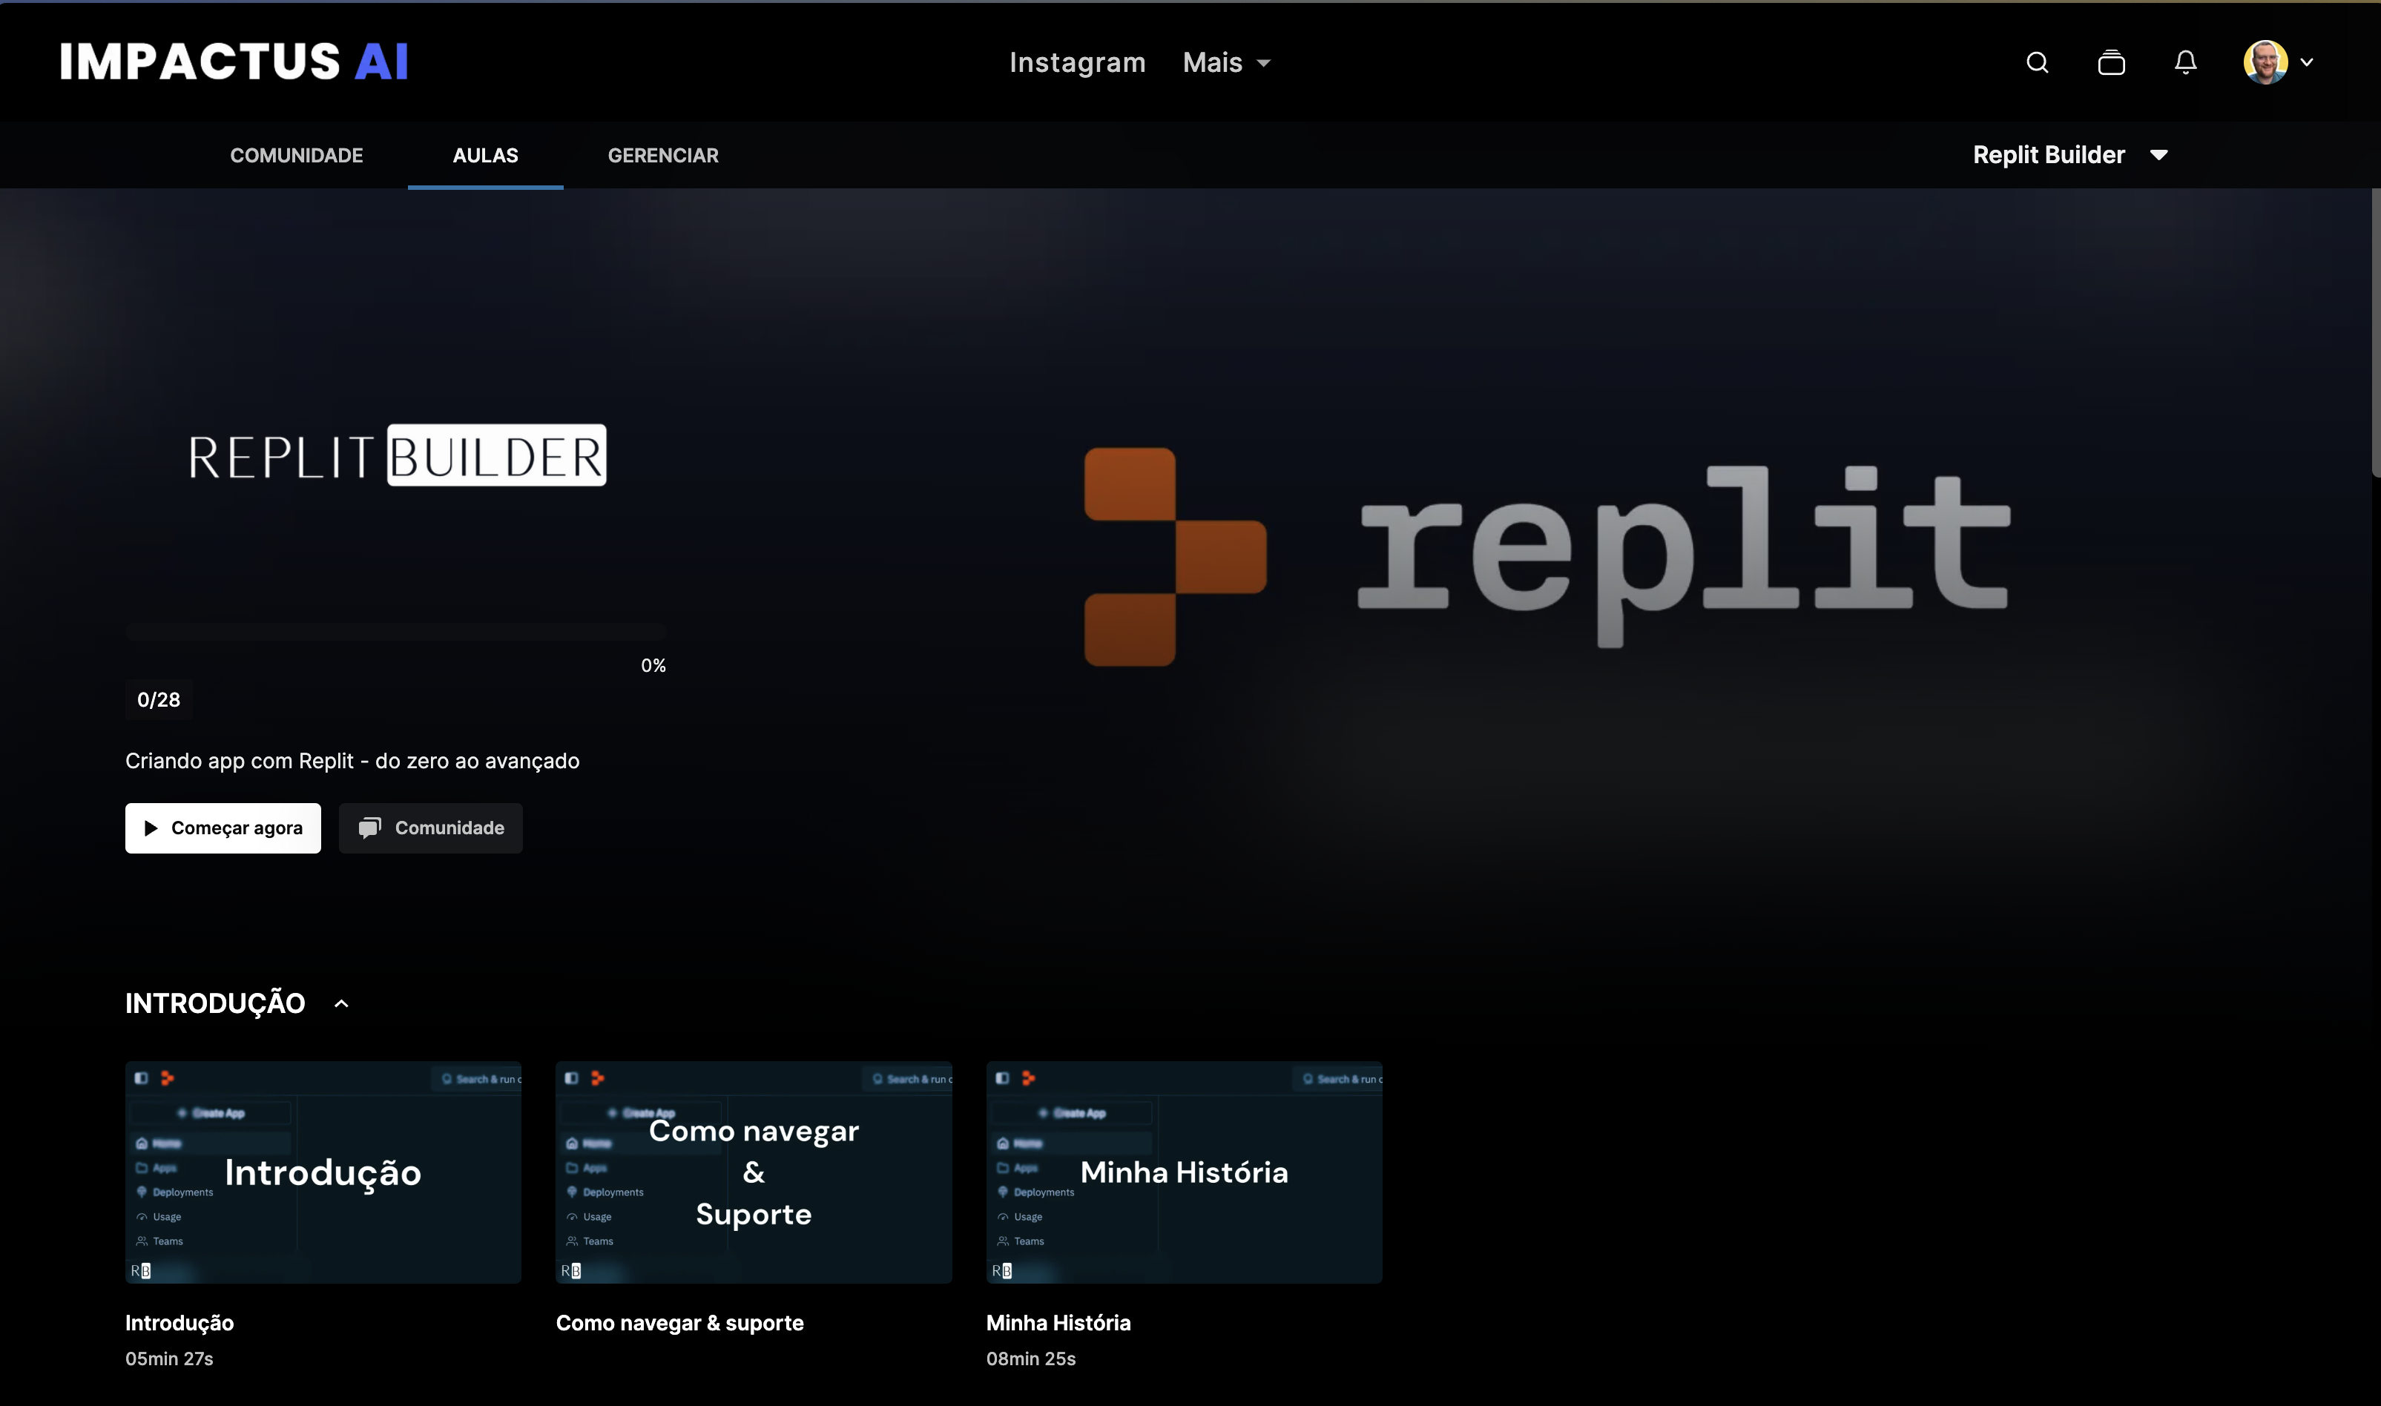Switch to the COMUNIDADE tab
This screenshot has width=2381, height=1406.
point(297,156)
